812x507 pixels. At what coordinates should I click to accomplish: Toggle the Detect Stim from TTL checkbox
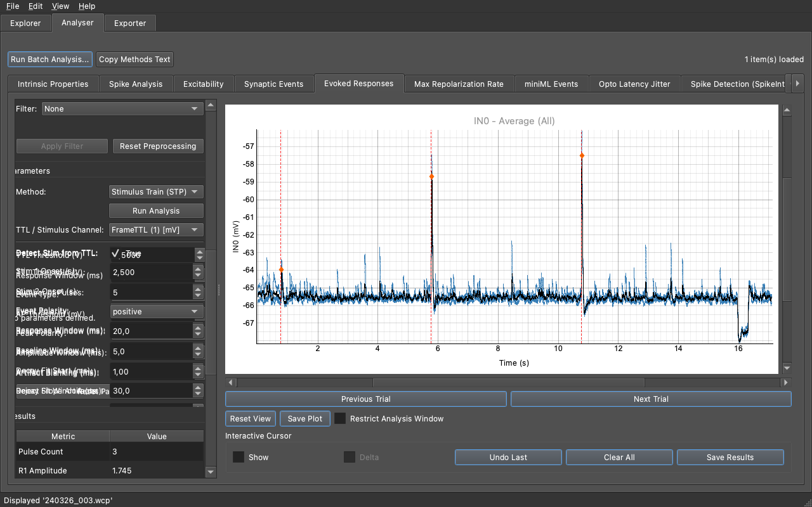click(115, 253)
